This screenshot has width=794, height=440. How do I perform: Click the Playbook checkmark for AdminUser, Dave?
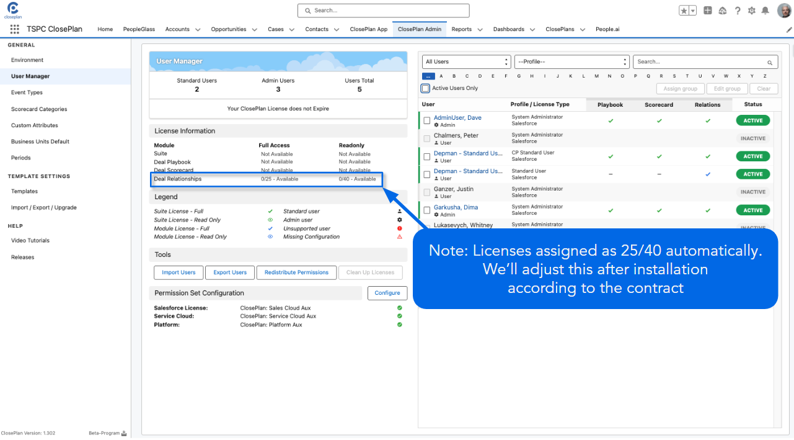(x=611, y=120)
